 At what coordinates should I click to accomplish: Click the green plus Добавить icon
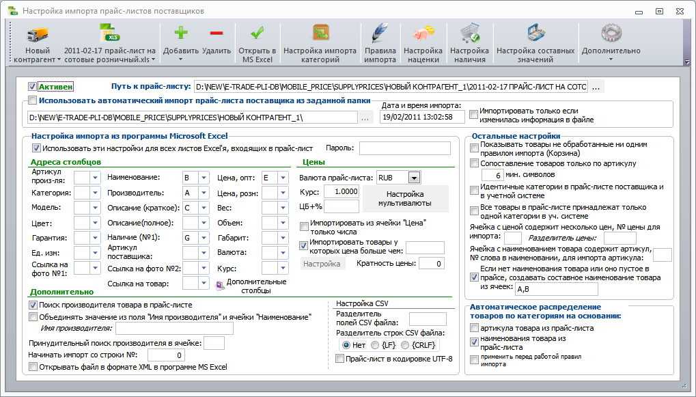coord(180,33)
